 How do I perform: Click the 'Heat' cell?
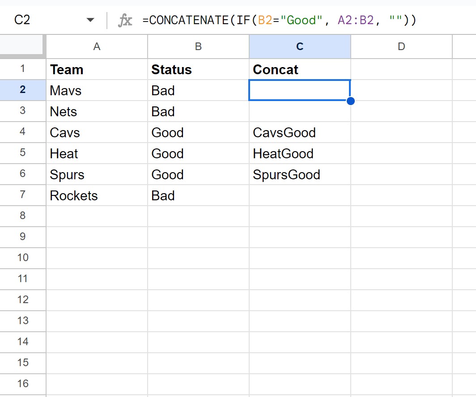pos(97,153)
